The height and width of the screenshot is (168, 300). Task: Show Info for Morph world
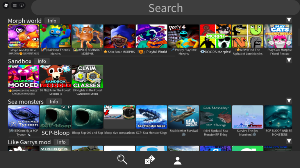pyautogui.click(x=52, y=21)
